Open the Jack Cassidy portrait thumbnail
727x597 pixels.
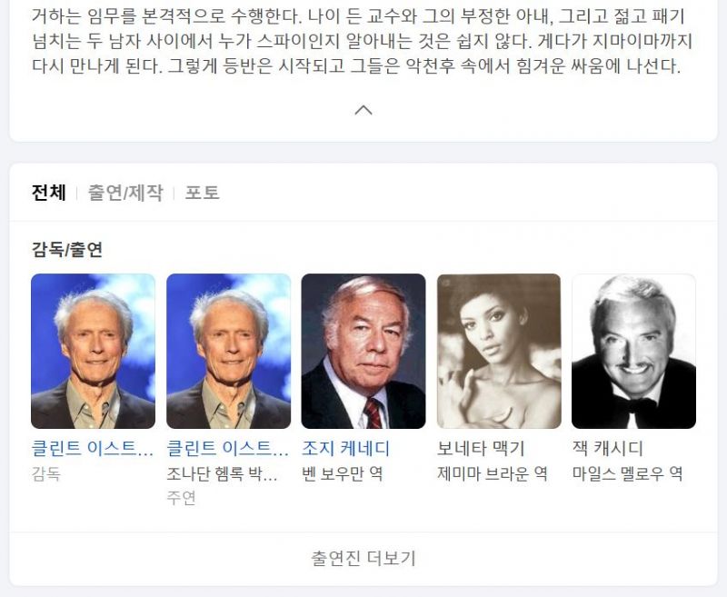(633, 351)
